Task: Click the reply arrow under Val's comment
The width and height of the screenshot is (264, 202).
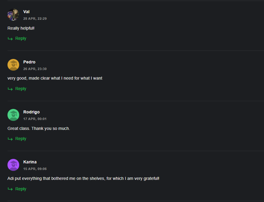Action: (x=10, y=39)
